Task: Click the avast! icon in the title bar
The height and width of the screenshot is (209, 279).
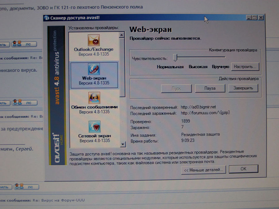Action: (46, 18)
